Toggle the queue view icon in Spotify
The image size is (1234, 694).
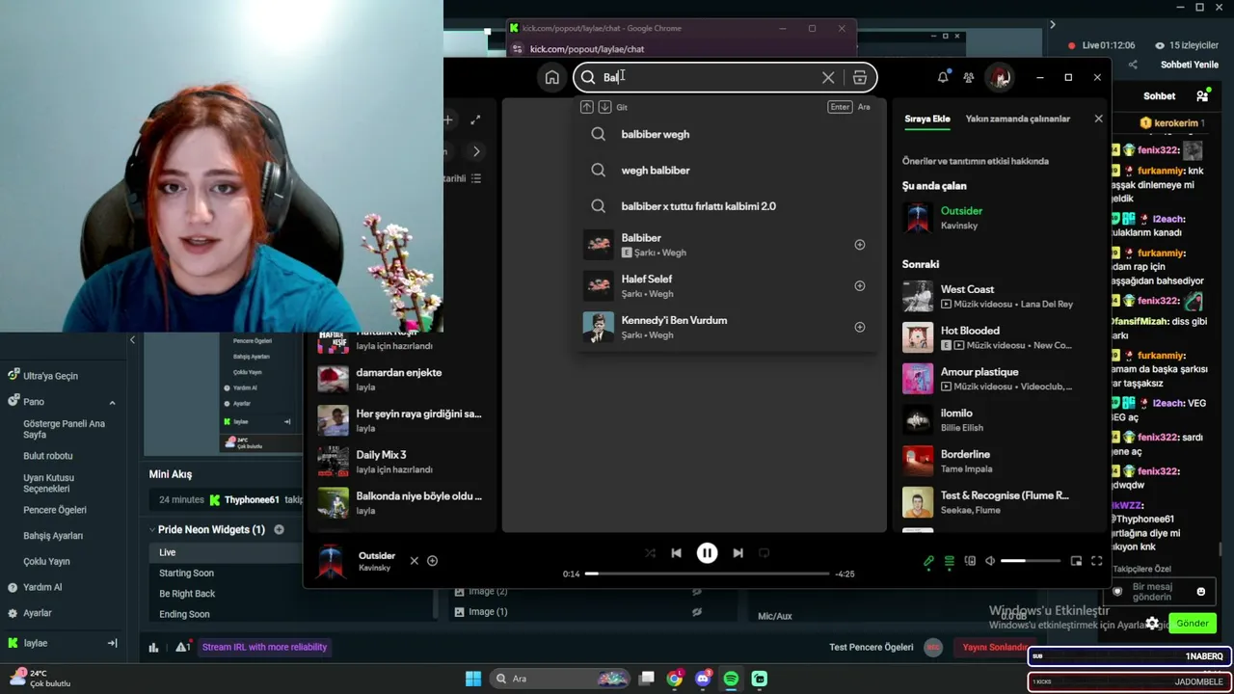coord(950,561)
